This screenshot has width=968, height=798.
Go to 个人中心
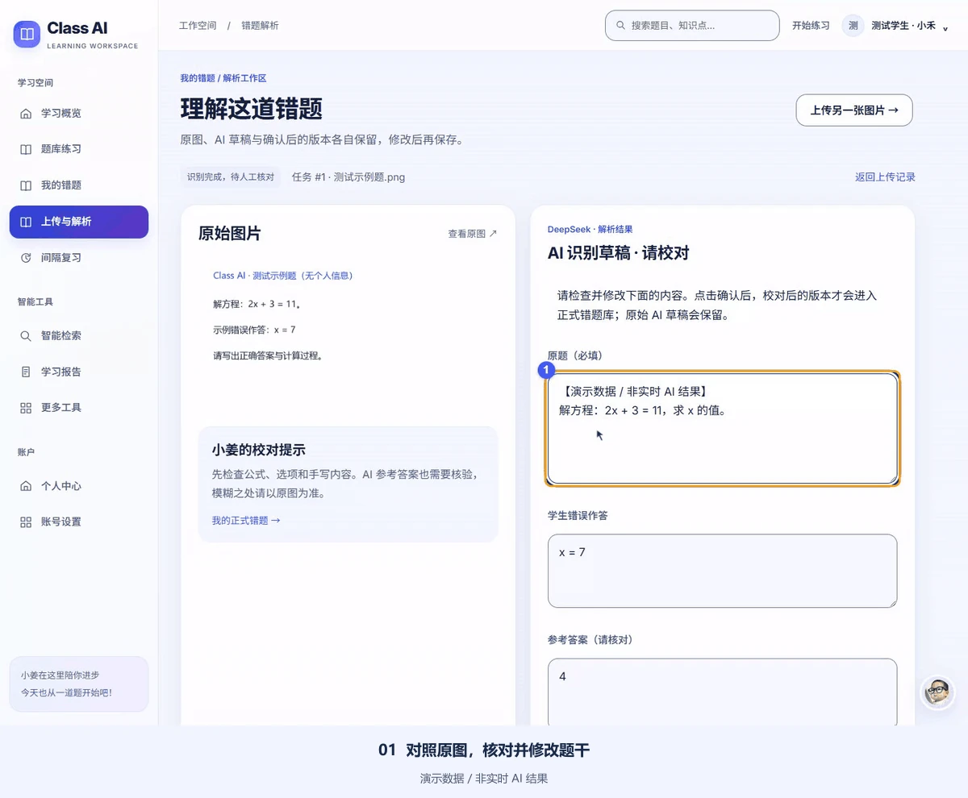click(79, 486)
